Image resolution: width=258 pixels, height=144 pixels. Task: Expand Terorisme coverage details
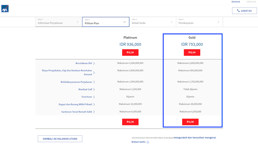[87, 97]
